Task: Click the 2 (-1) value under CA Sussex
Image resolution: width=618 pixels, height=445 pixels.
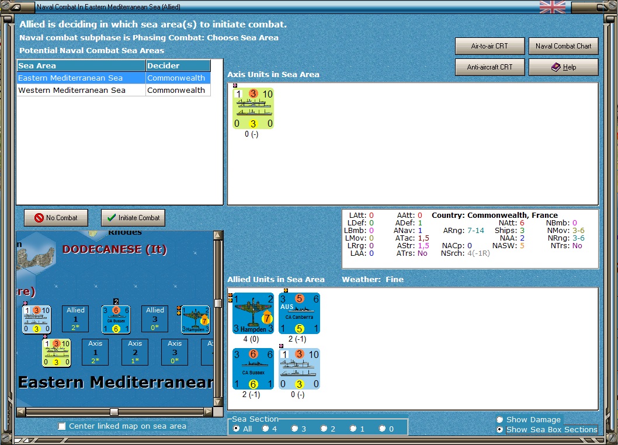Action: 251,395
